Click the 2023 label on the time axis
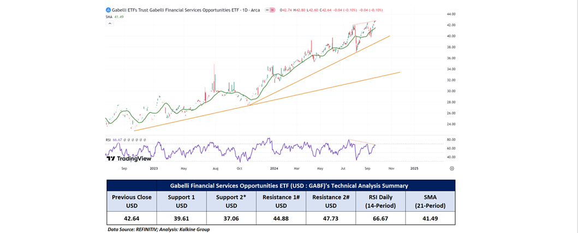The width and height of the screenshot is (578, 233). pyautogui.click(x=154, y=168)
